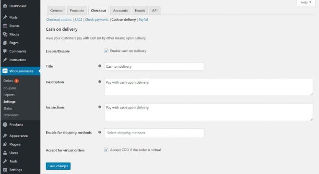Click the Plugins plug icon
This screenshot has height=174, width=319.
(x=5, y=145)
